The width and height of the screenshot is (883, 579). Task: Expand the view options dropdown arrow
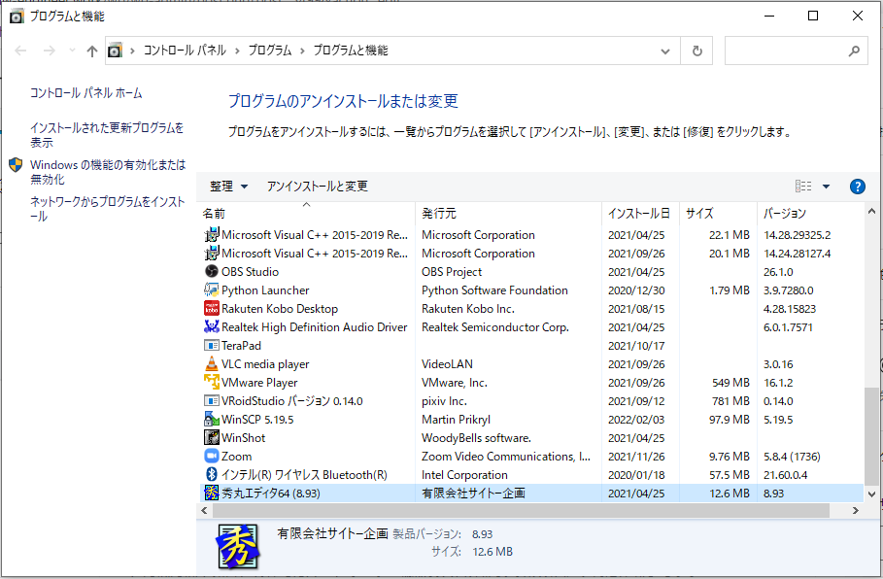coord(826,187)
